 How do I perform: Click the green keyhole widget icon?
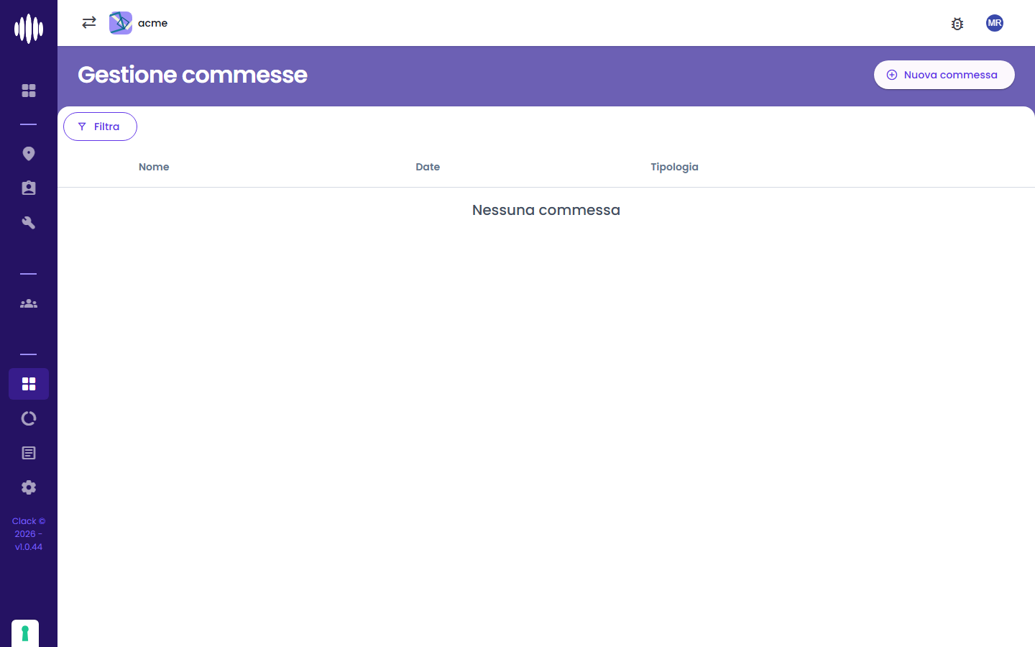25,633
